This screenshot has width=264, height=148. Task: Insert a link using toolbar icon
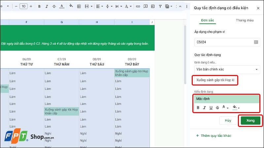coord(138,6)
